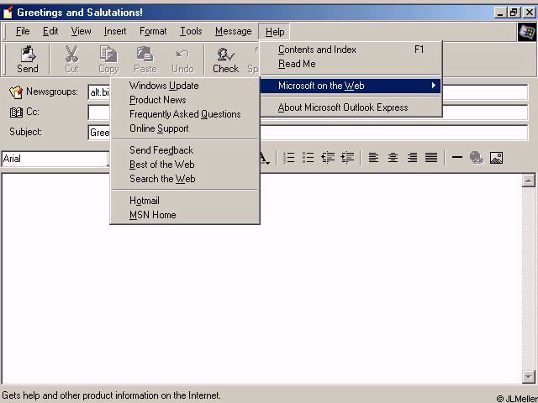
Task: Minimize the Greetings and Salutations window
Action: tap(501, 13)
